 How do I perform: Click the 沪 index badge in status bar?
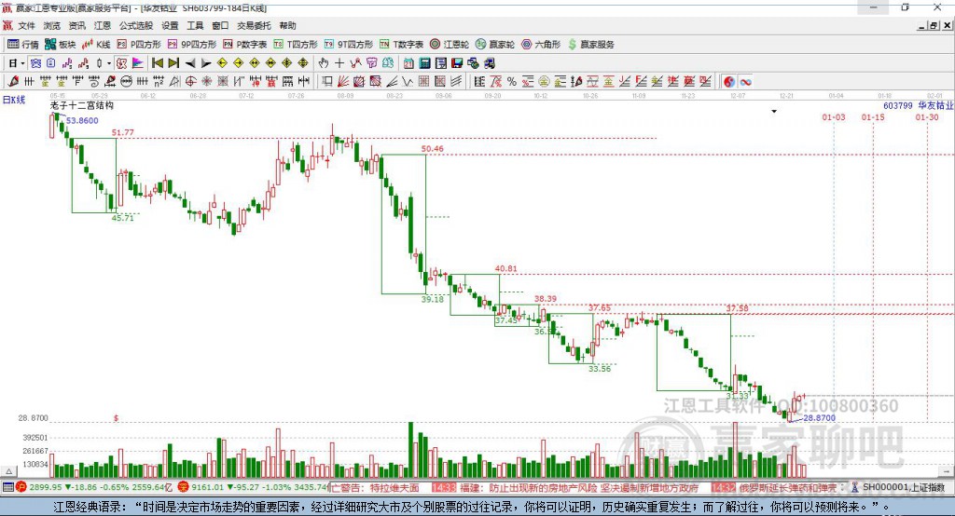pos(21,487)
